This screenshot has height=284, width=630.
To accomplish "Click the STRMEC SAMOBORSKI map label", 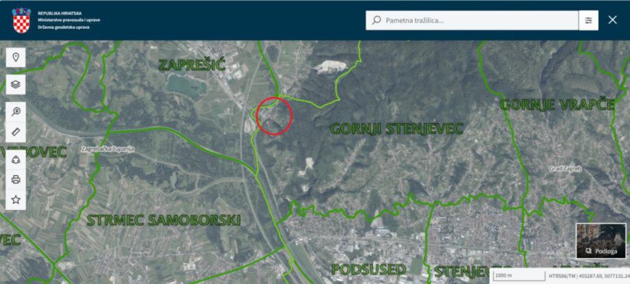I will coord(164,220).
